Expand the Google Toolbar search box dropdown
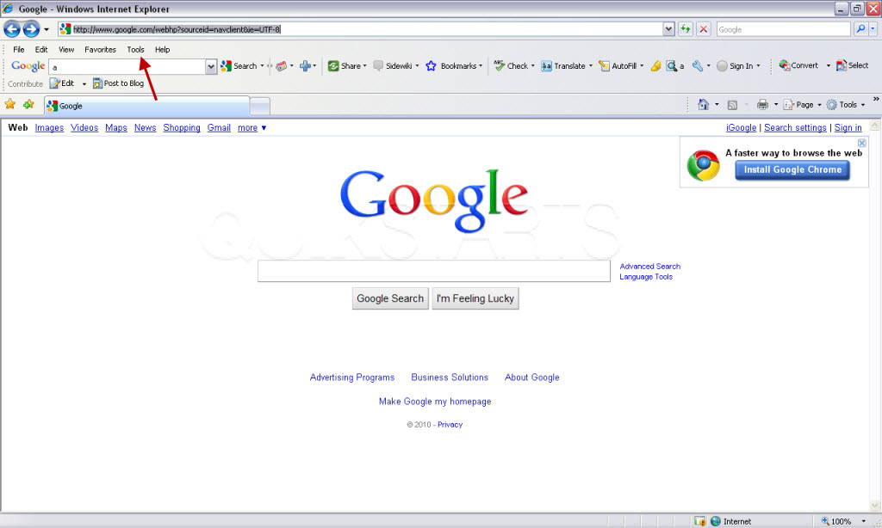The height and width of the screenshot is (528, 882). pos(211,66)
